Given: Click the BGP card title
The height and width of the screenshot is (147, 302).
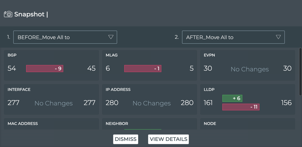Looking at the screenshot, I should (12, 55).
